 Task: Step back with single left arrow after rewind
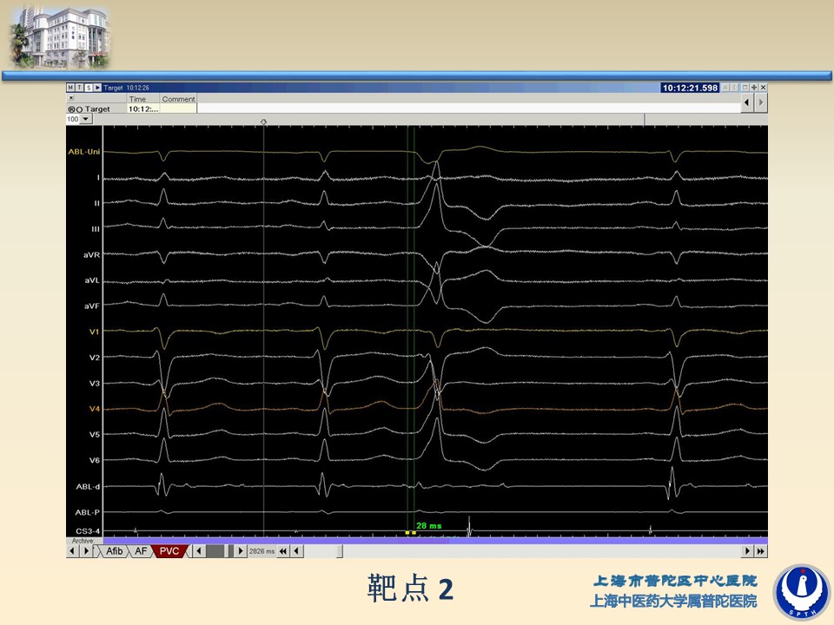[297, 551]
